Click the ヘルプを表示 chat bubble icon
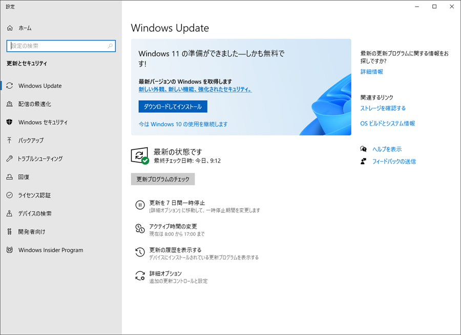This screenshot has width=461, height=335. (x=363, y=149)
